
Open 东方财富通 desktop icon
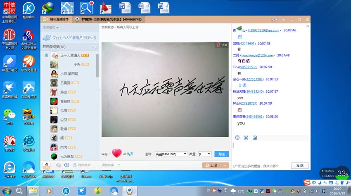[x=28, y=64]
